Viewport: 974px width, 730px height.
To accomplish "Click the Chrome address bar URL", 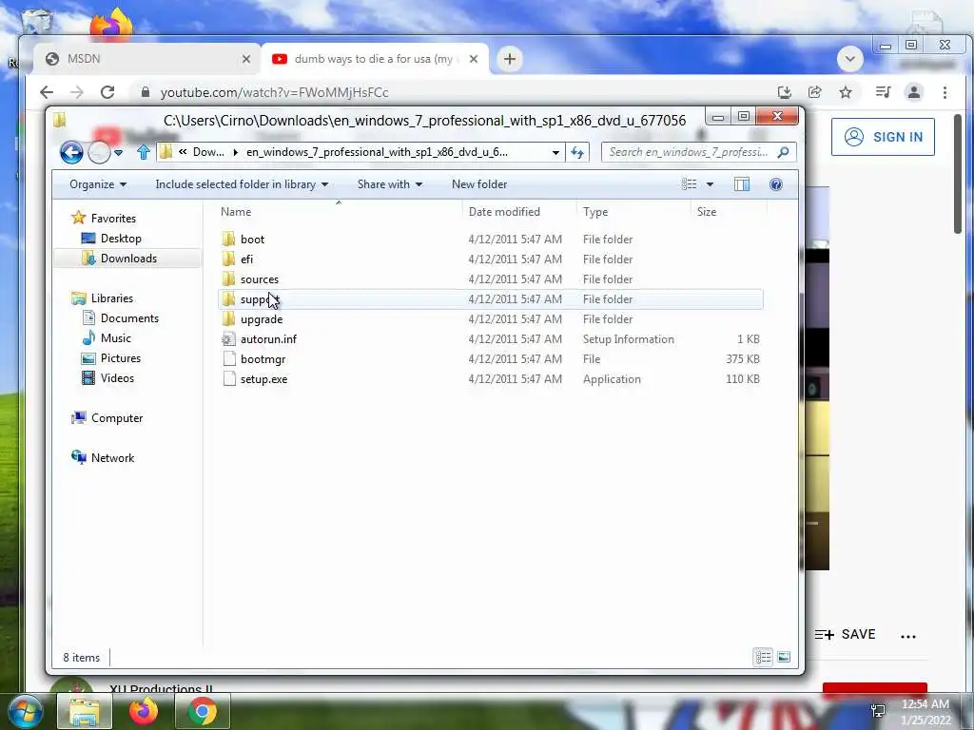I will tap(274, 92).
